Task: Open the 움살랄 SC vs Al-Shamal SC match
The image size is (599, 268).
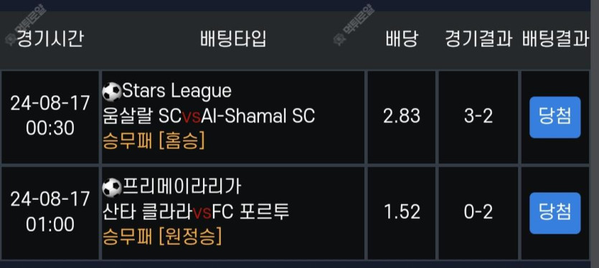Action: (x=209, y=116)
